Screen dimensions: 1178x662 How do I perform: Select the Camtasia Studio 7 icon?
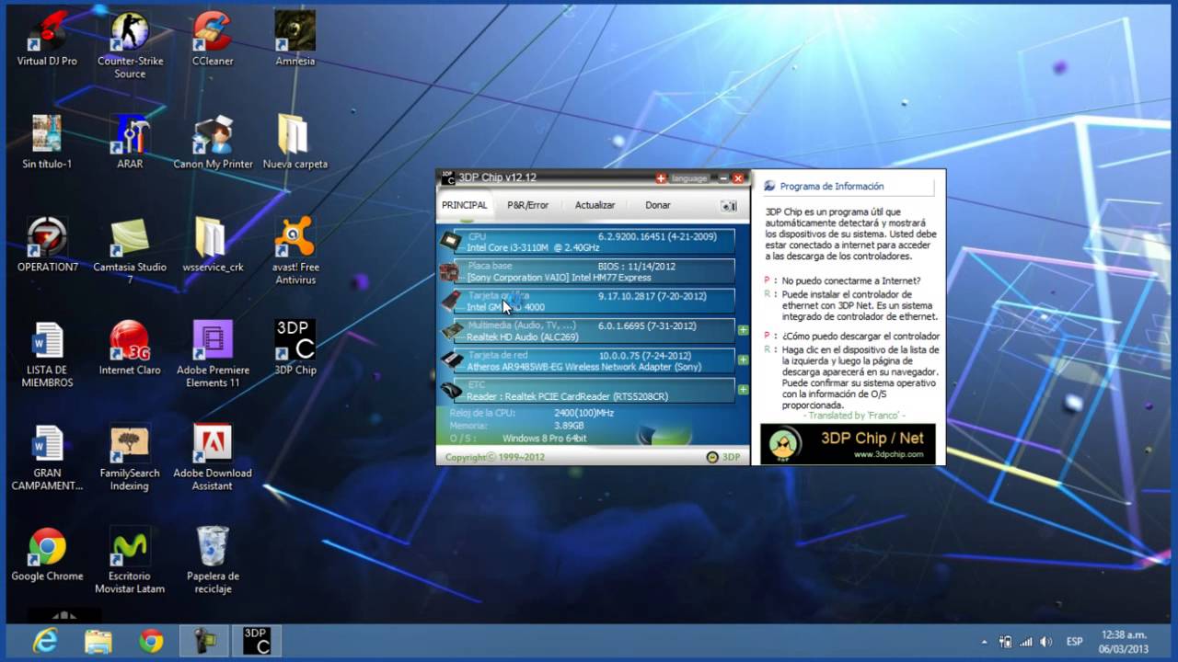coord(130,251)
